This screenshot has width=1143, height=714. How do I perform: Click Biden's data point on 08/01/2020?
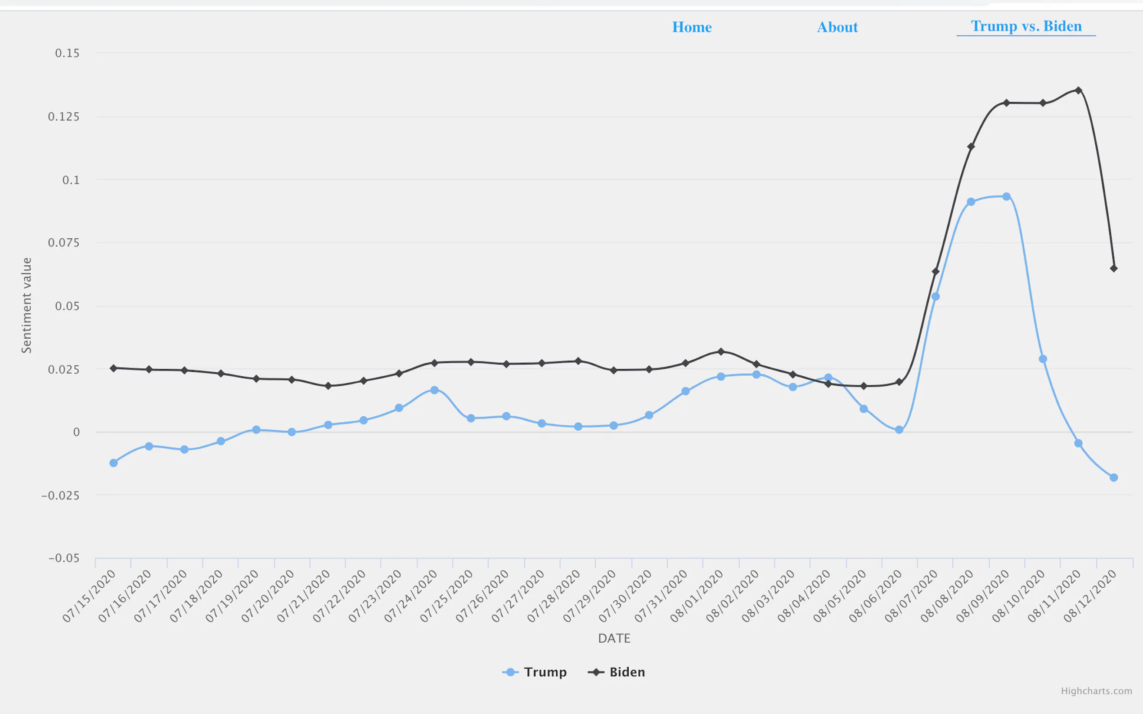720,351
